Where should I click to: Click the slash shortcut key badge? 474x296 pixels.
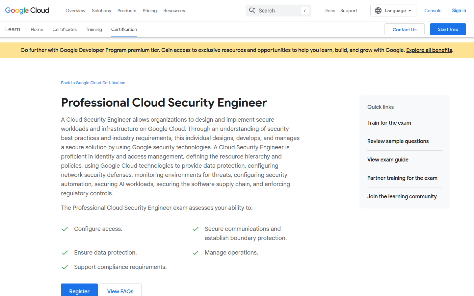305,11
